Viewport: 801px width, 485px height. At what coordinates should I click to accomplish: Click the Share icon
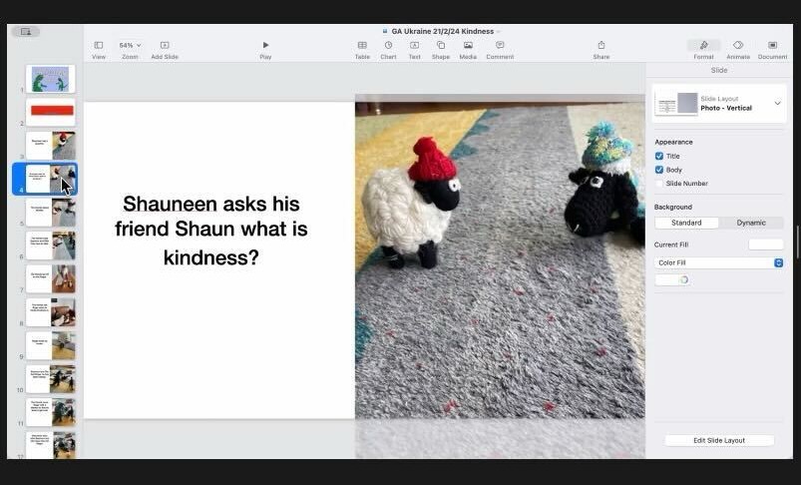pos(601,45)
